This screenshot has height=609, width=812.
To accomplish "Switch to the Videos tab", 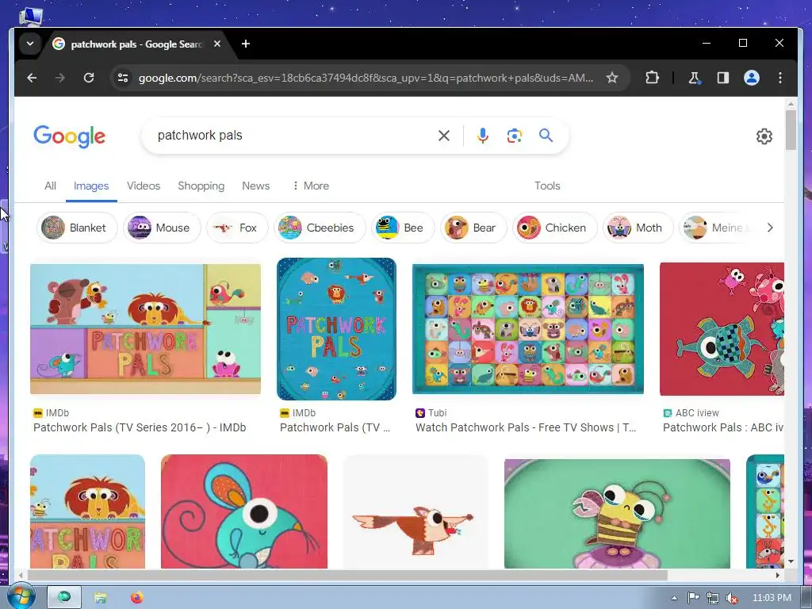I will point(144,186).
